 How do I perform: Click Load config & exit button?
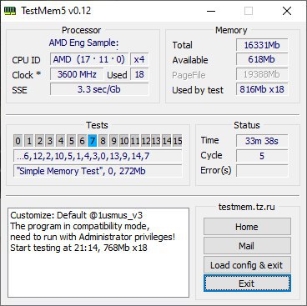click(x=247, y=264)
